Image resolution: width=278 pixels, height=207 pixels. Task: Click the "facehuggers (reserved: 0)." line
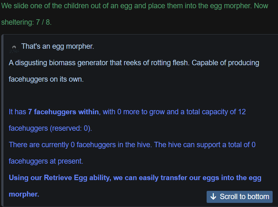coord(50,128)
